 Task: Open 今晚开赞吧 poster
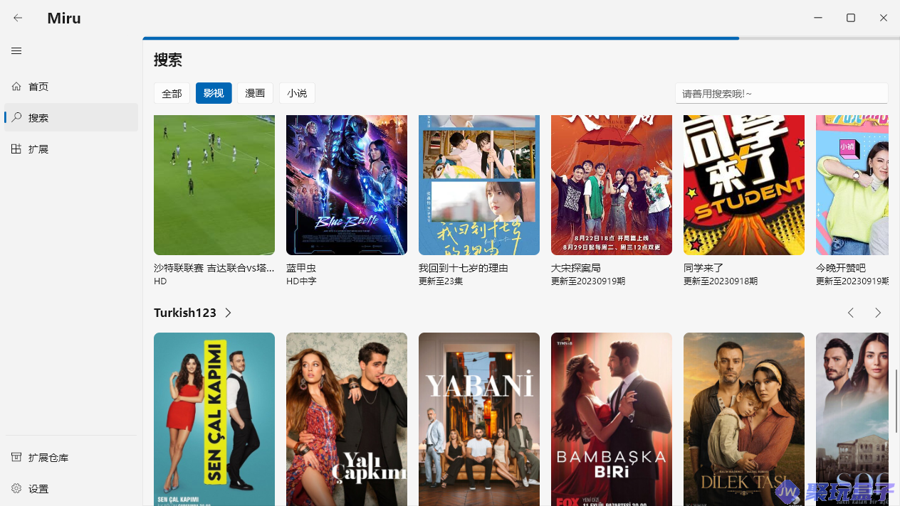(852, 185)
